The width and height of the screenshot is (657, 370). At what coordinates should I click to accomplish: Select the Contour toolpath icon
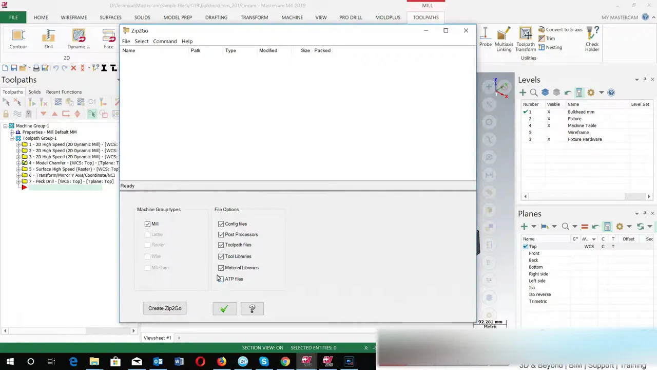click(x=18, y=40)
